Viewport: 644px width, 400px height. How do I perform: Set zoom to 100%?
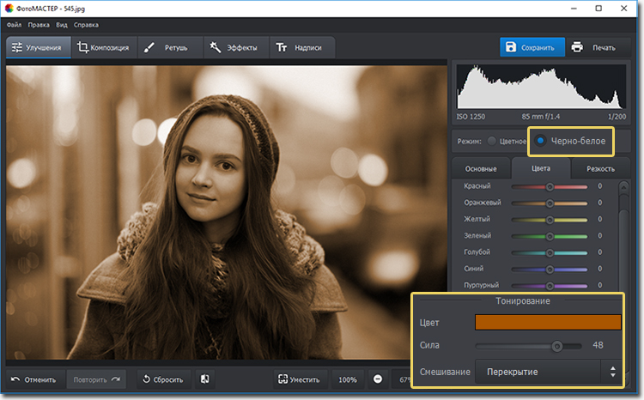347,379
